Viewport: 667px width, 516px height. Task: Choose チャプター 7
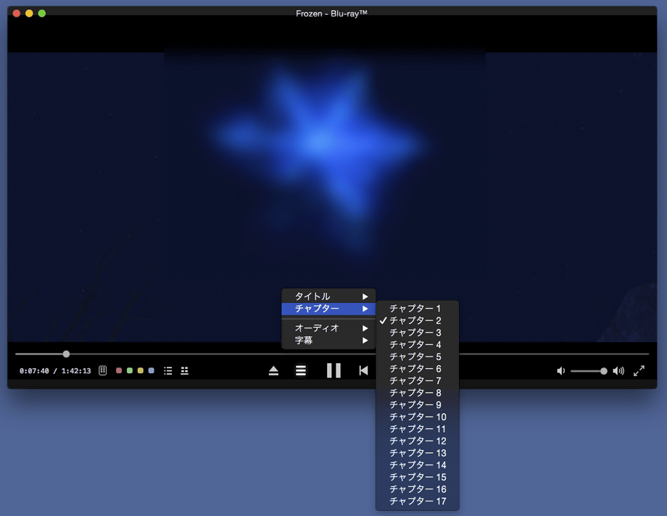[418, 380]
